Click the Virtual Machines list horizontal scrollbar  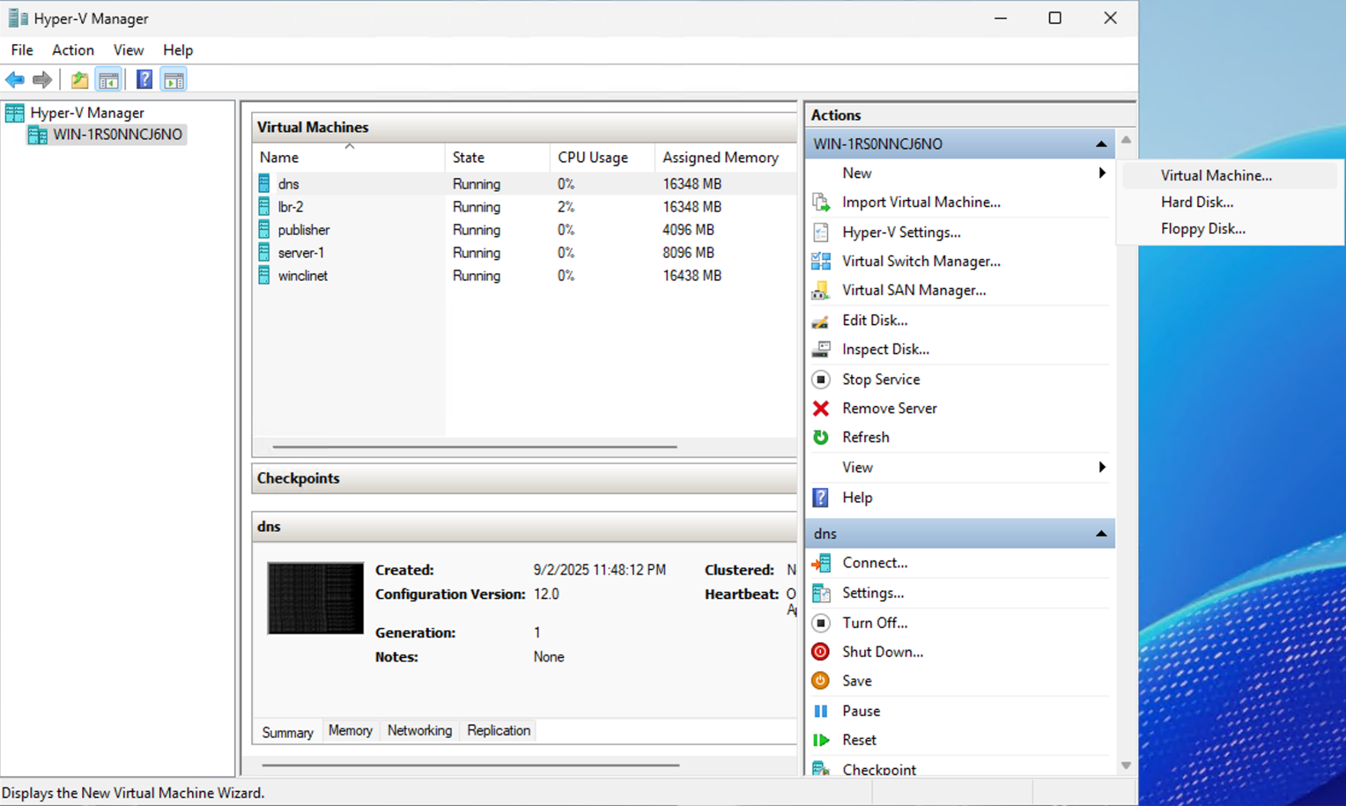[x=475, y=447]
